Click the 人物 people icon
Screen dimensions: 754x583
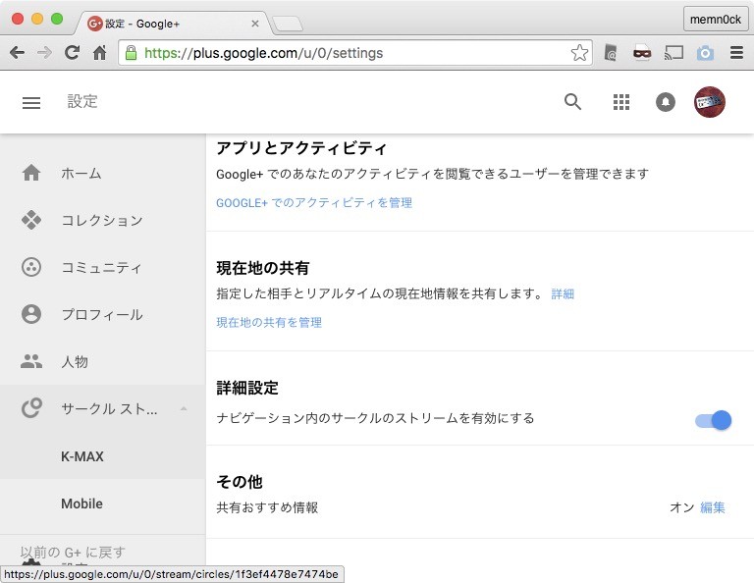tap(31, 361)
